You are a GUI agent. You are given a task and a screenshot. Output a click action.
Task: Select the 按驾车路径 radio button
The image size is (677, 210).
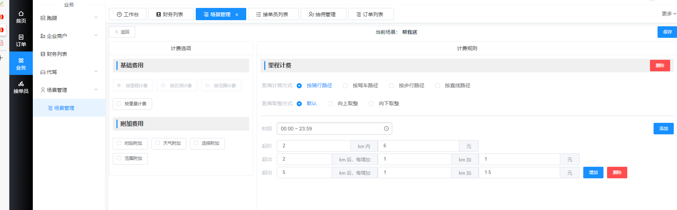tap(345, 86)
